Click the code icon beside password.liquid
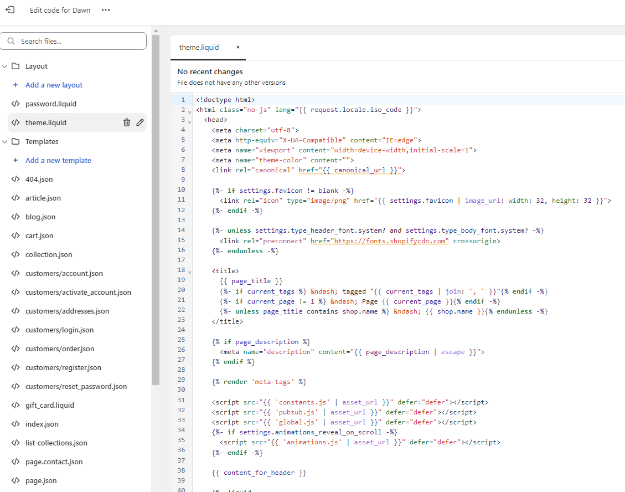Image resolution: width=625 pixels, height=492 pixels. 16,104
